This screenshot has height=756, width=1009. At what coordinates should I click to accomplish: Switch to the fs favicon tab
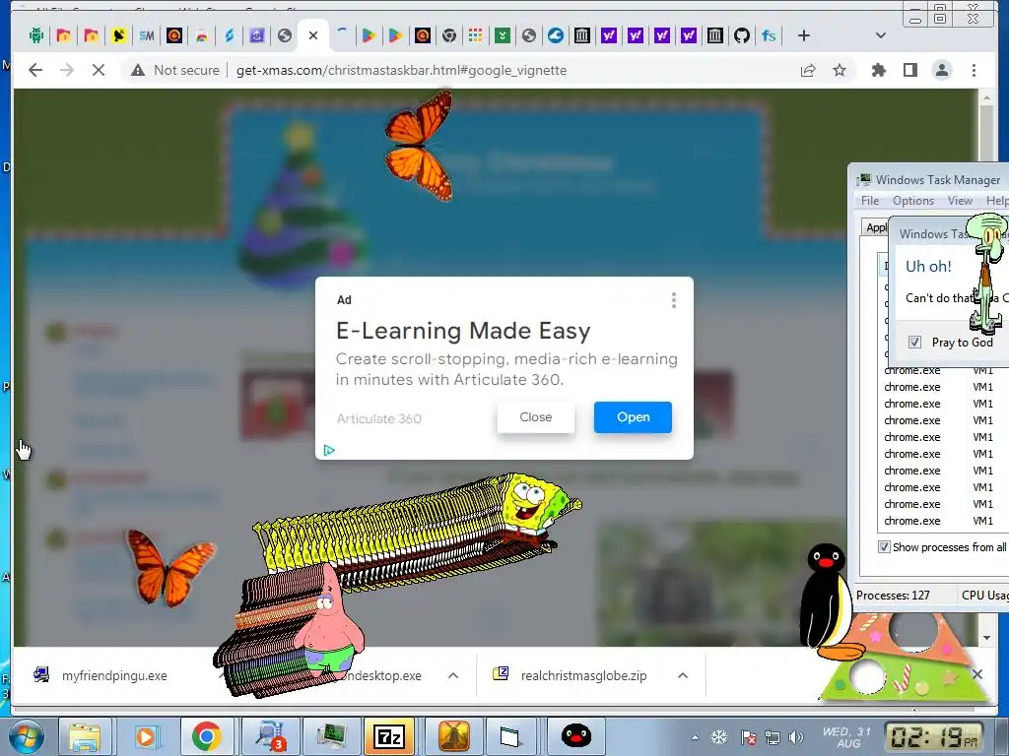coord(769,36)
